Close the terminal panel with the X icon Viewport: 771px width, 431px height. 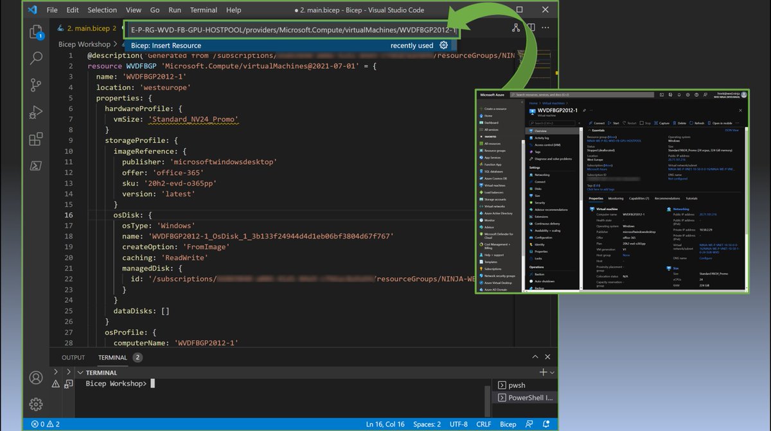coord(547,357)
